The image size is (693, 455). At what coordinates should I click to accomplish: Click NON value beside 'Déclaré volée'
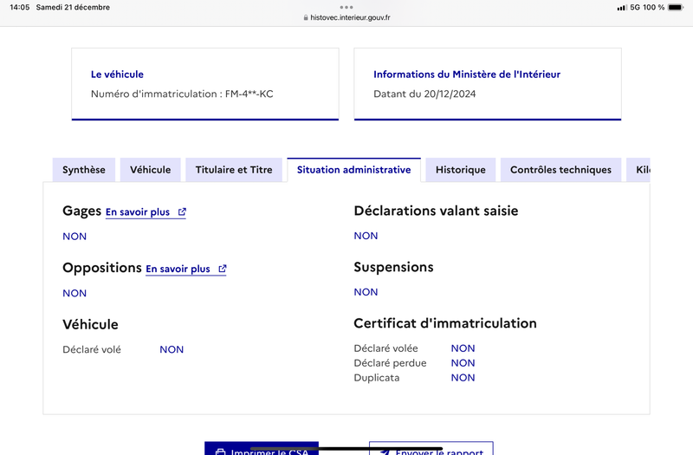pyautogui.click(x=463, y=348)
